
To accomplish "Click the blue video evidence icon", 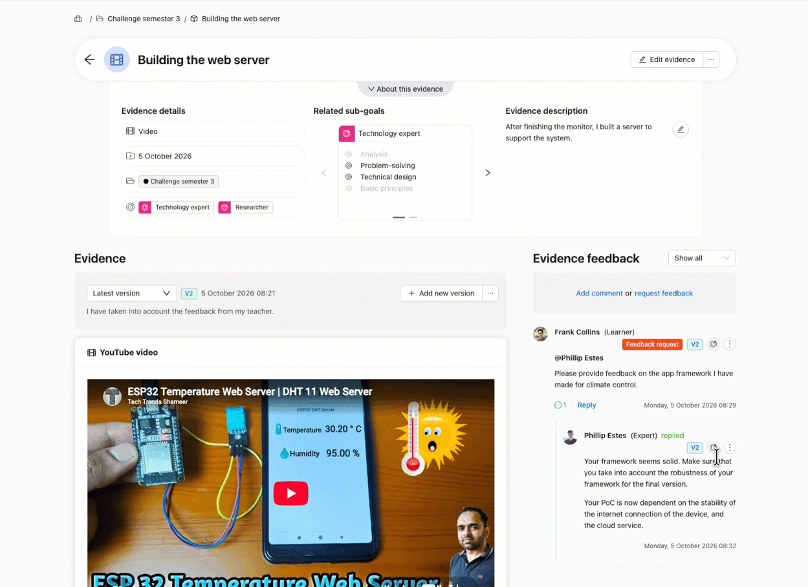I will (x=116, y=59).
